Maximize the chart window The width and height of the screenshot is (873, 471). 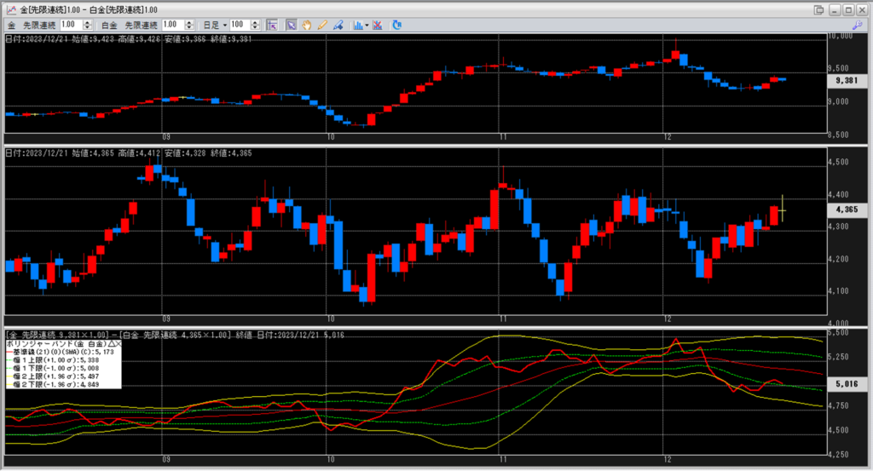(x=848, y=9)
